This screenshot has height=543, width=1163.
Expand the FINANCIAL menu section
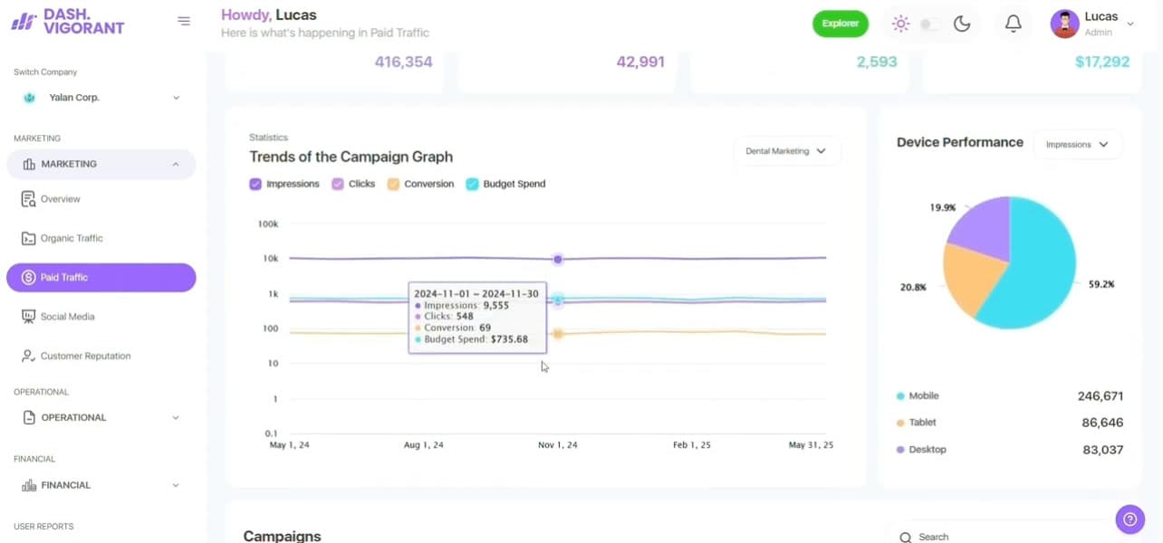(x=101, y=486)
